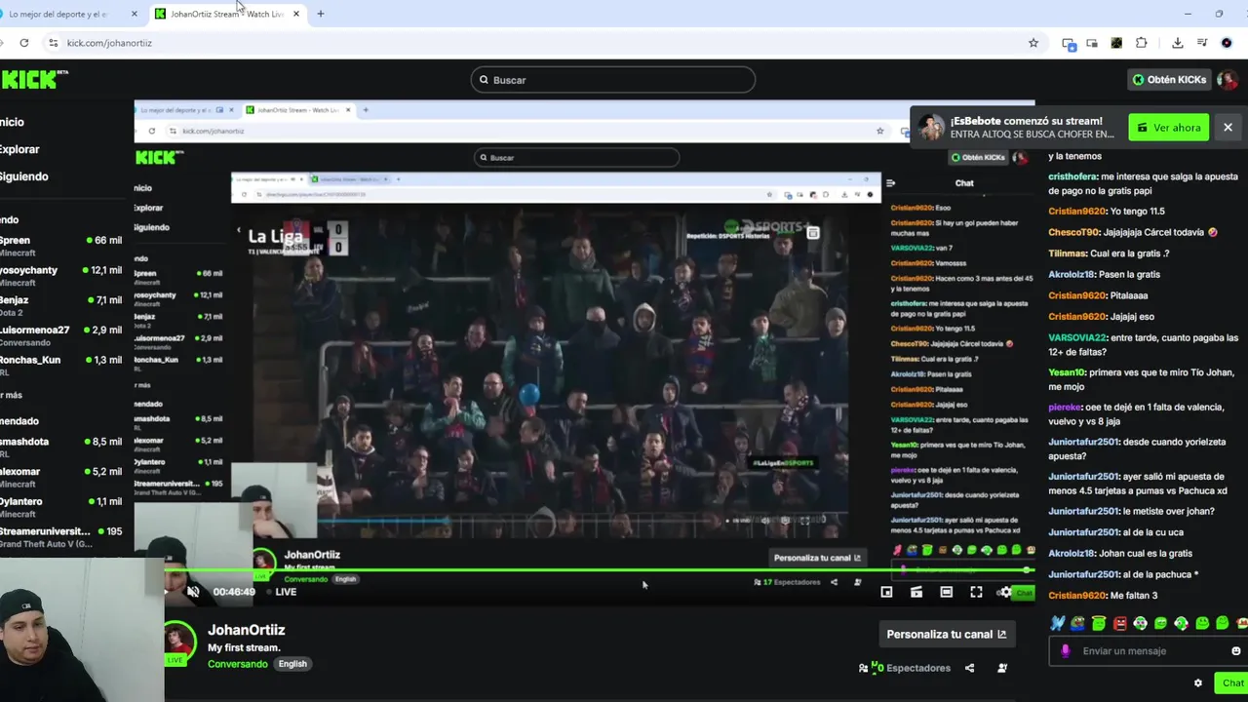The width and height of the screenshot is (1248, 702).
Task: Open Ronchas_Kun's channel in the sidebar
Action: click(x=60, y=366)
